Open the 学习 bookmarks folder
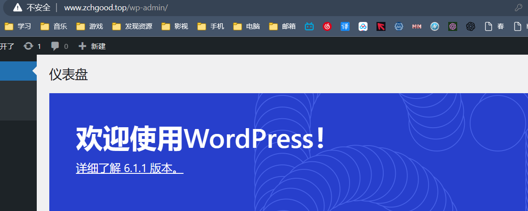This screenshot has width=528, height=211. click(x=18, y=26)
